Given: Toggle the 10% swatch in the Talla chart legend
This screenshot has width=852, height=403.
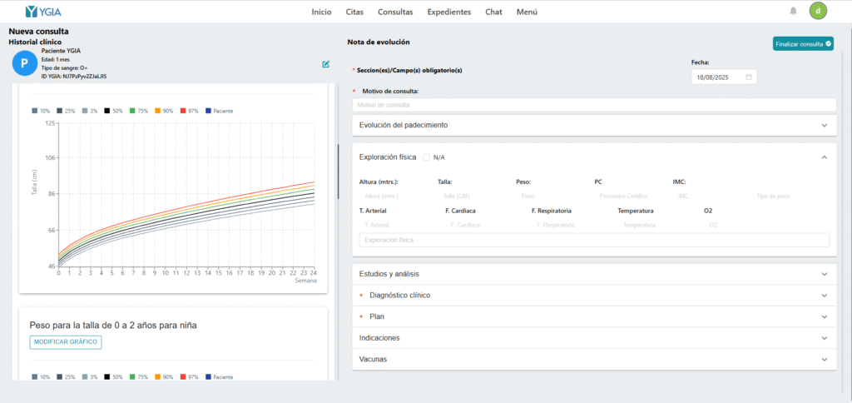Looking at the screenshot, I should point(35,111).
